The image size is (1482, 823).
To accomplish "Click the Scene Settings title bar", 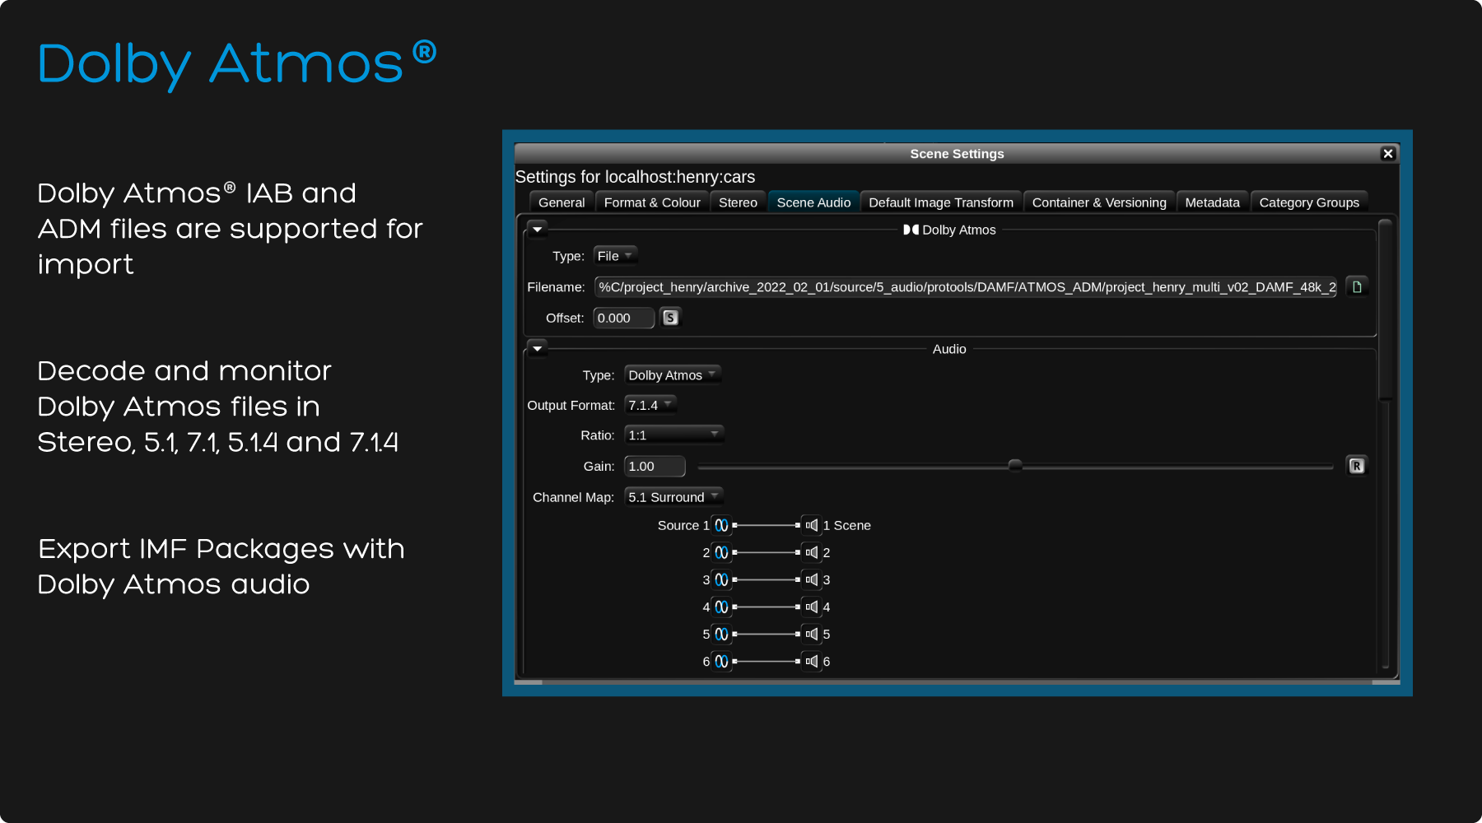I will [957, 154].
